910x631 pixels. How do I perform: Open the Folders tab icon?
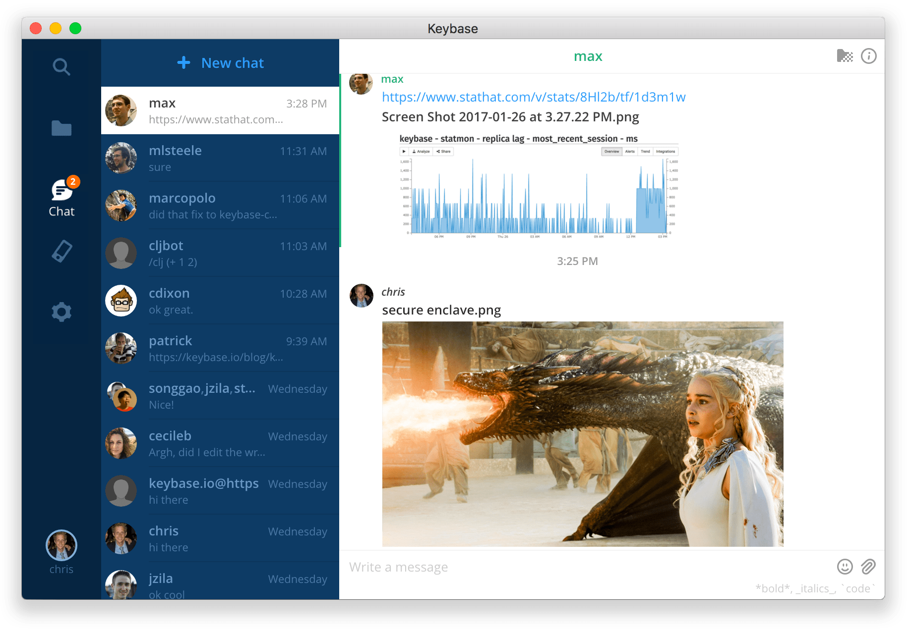click(x=61, y=128)
